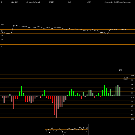Click the RSI current value "66.9"
The height and width of the screenshot is (135, 135).
(123, 29)
